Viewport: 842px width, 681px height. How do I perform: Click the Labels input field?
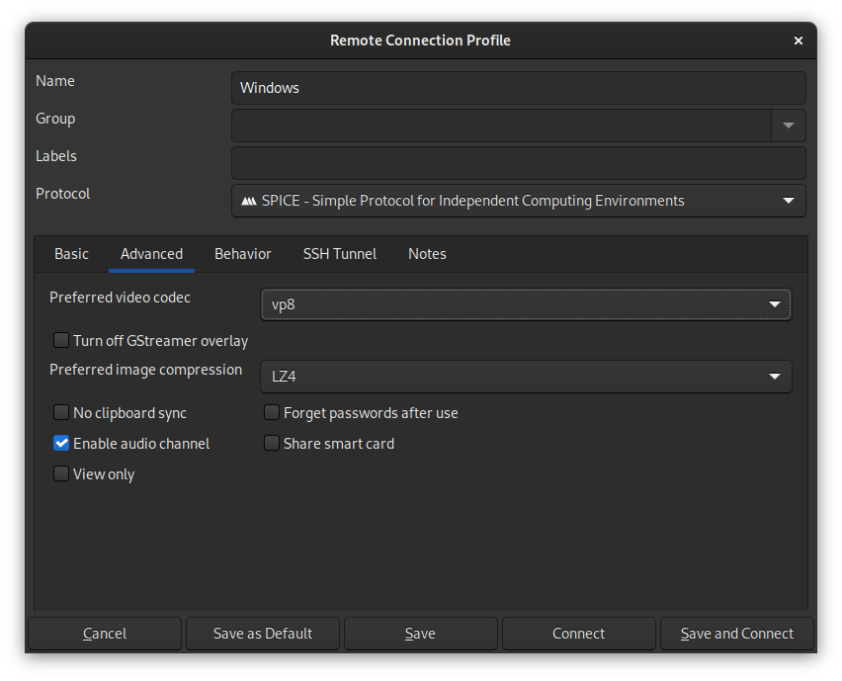click(x=519, y=163)
